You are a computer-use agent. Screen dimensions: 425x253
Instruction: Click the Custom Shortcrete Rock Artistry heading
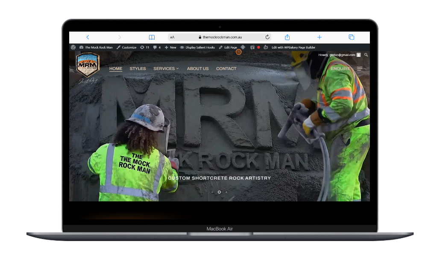(x=219, y=178)
